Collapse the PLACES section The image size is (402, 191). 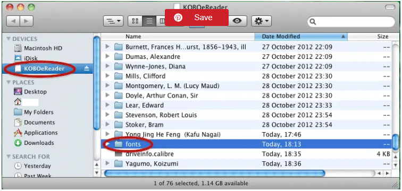9,82
